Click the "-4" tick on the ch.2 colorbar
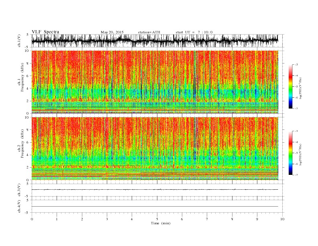This screenshot has width=318, height=246. point(296,142)
